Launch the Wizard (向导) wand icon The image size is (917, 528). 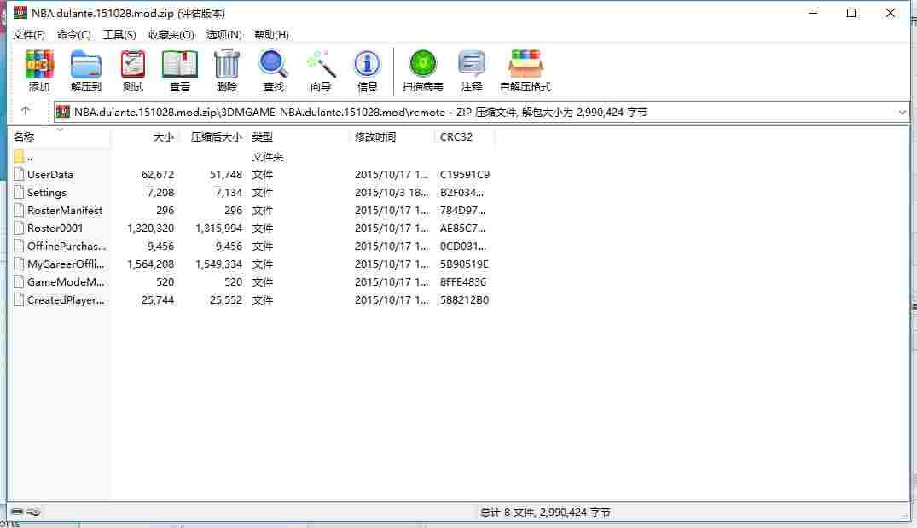pyautogui.click(x=321, y=64)
